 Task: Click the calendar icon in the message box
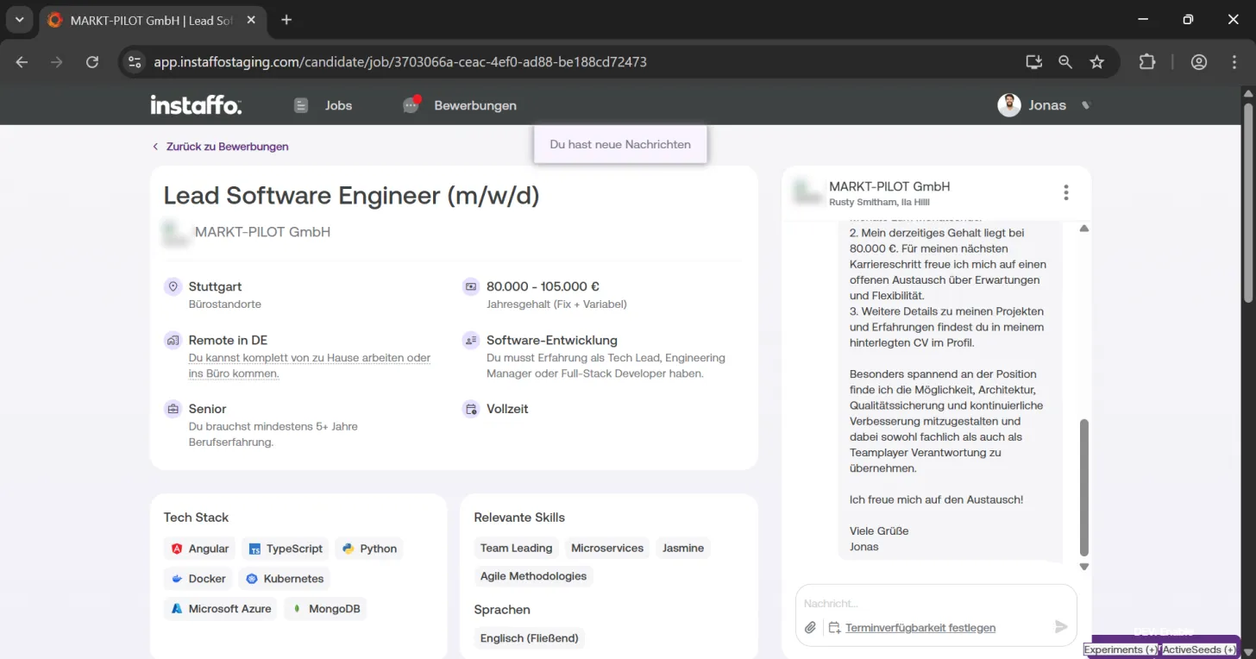[x=834, y=628]
